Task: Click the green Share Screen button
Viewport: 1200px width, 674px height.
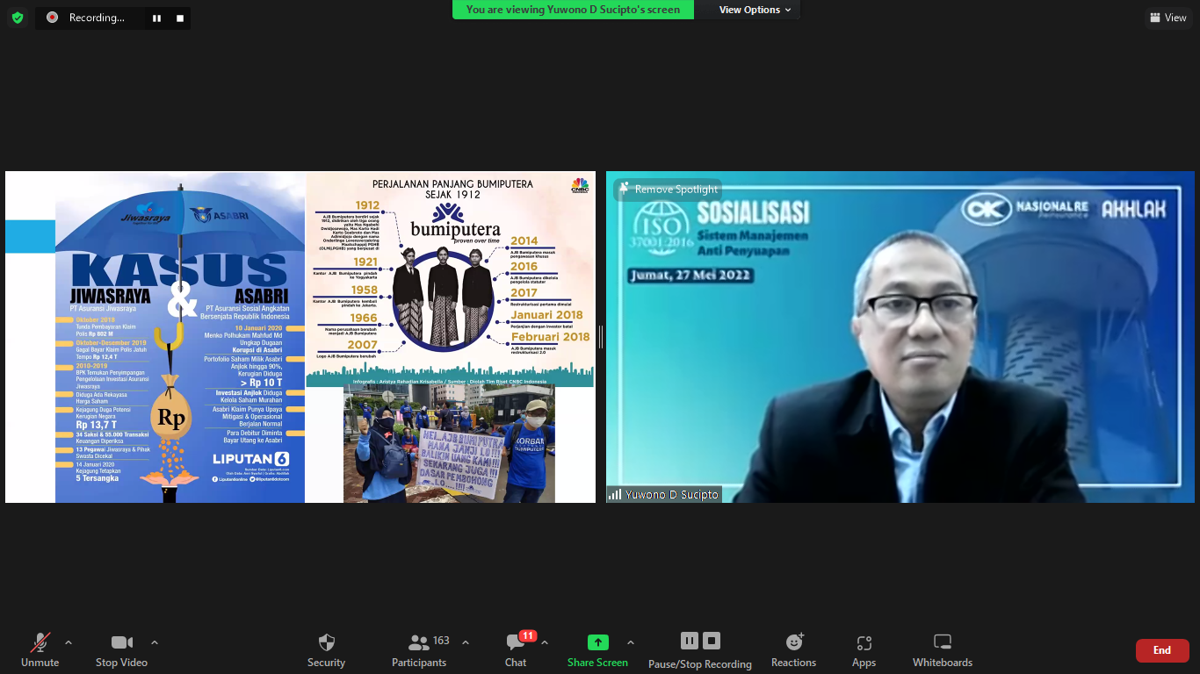Action: coord(597,650)
